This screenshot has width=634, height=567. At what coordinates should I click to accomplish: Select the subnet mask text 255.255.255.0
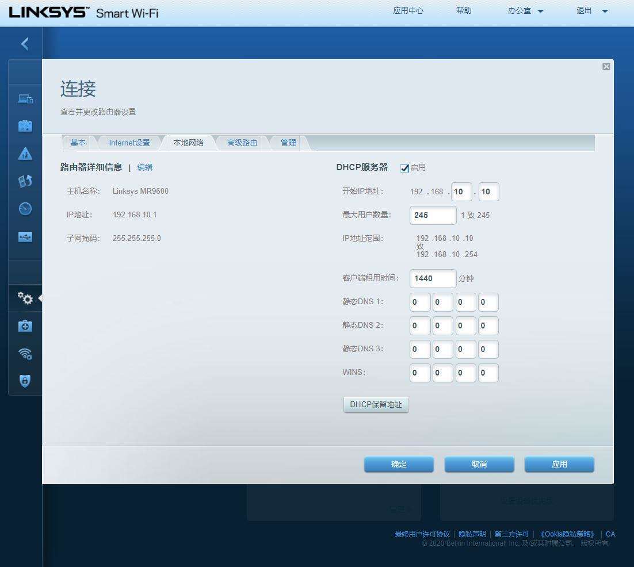[x=137, y=239]
